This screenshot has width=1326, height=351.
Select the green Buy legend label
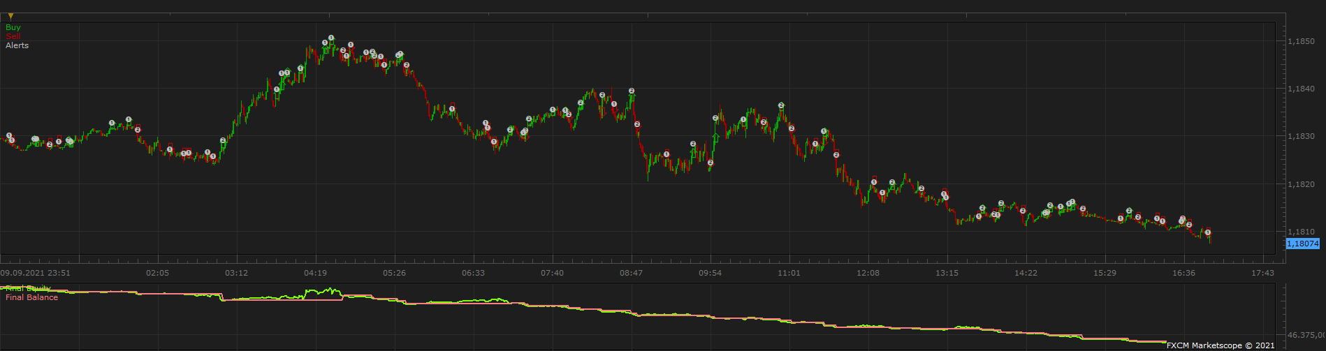13,27
